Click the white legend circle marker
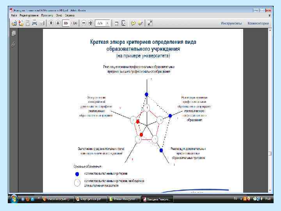Viewport: 281px width, 211px height. pyautogui.click(x=77, y=182)
